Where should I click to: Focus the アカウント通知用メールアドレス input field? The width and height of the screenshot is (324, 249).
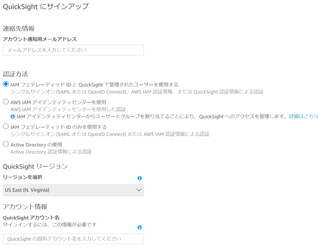coord(73,50)
